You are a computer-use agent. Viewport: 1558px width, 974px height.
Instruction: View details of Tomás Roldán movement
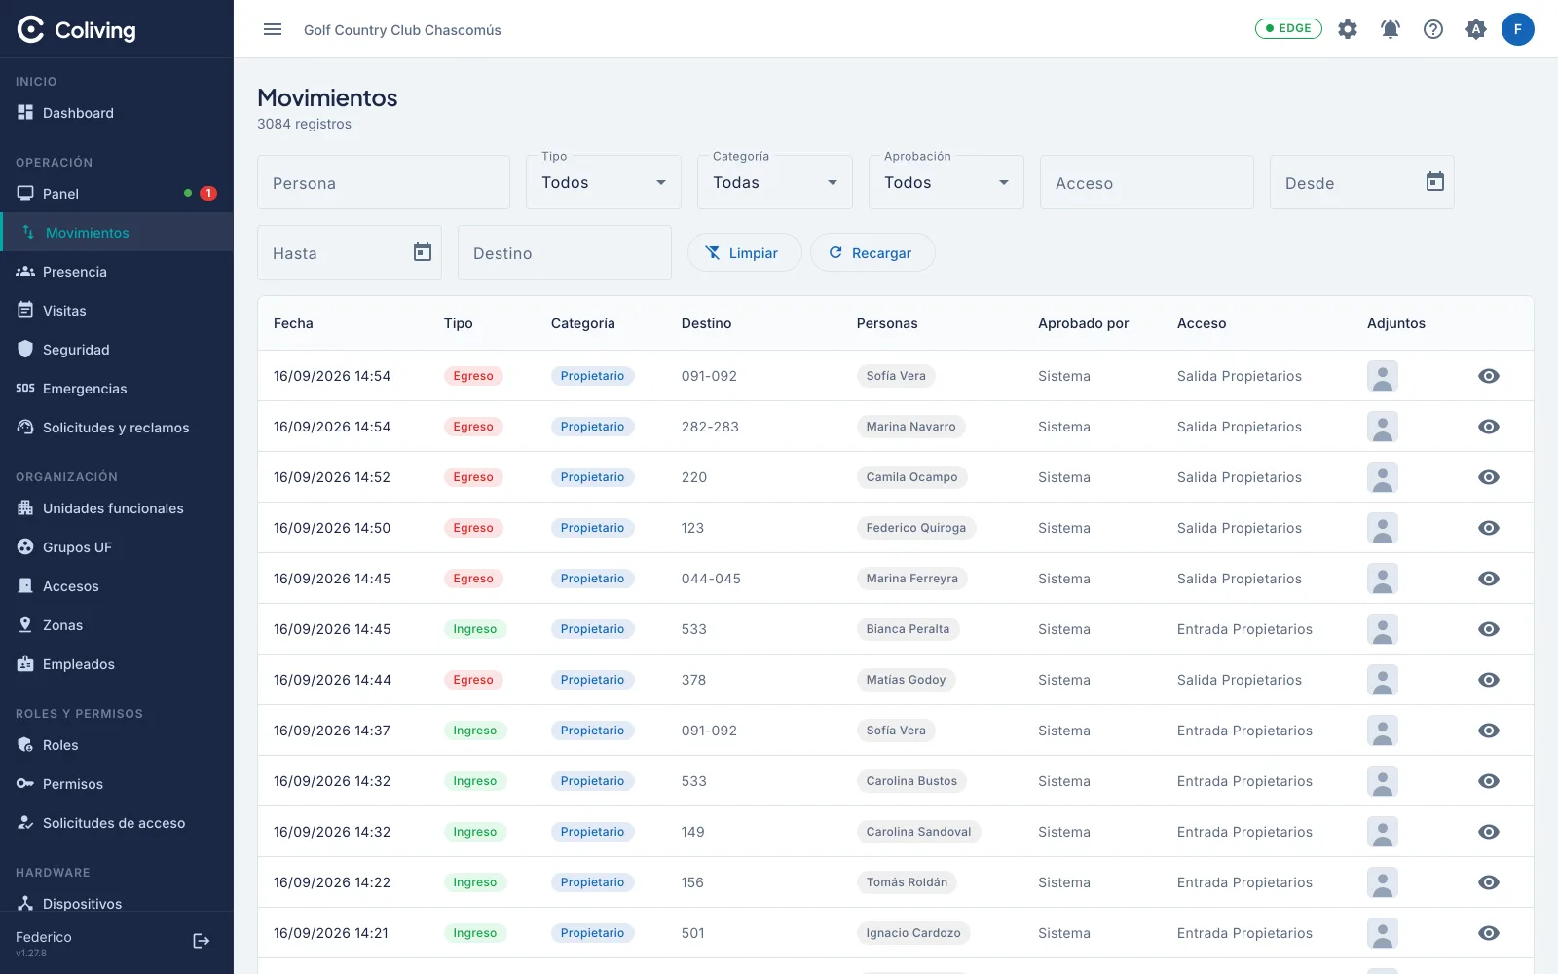point(1489,882)
